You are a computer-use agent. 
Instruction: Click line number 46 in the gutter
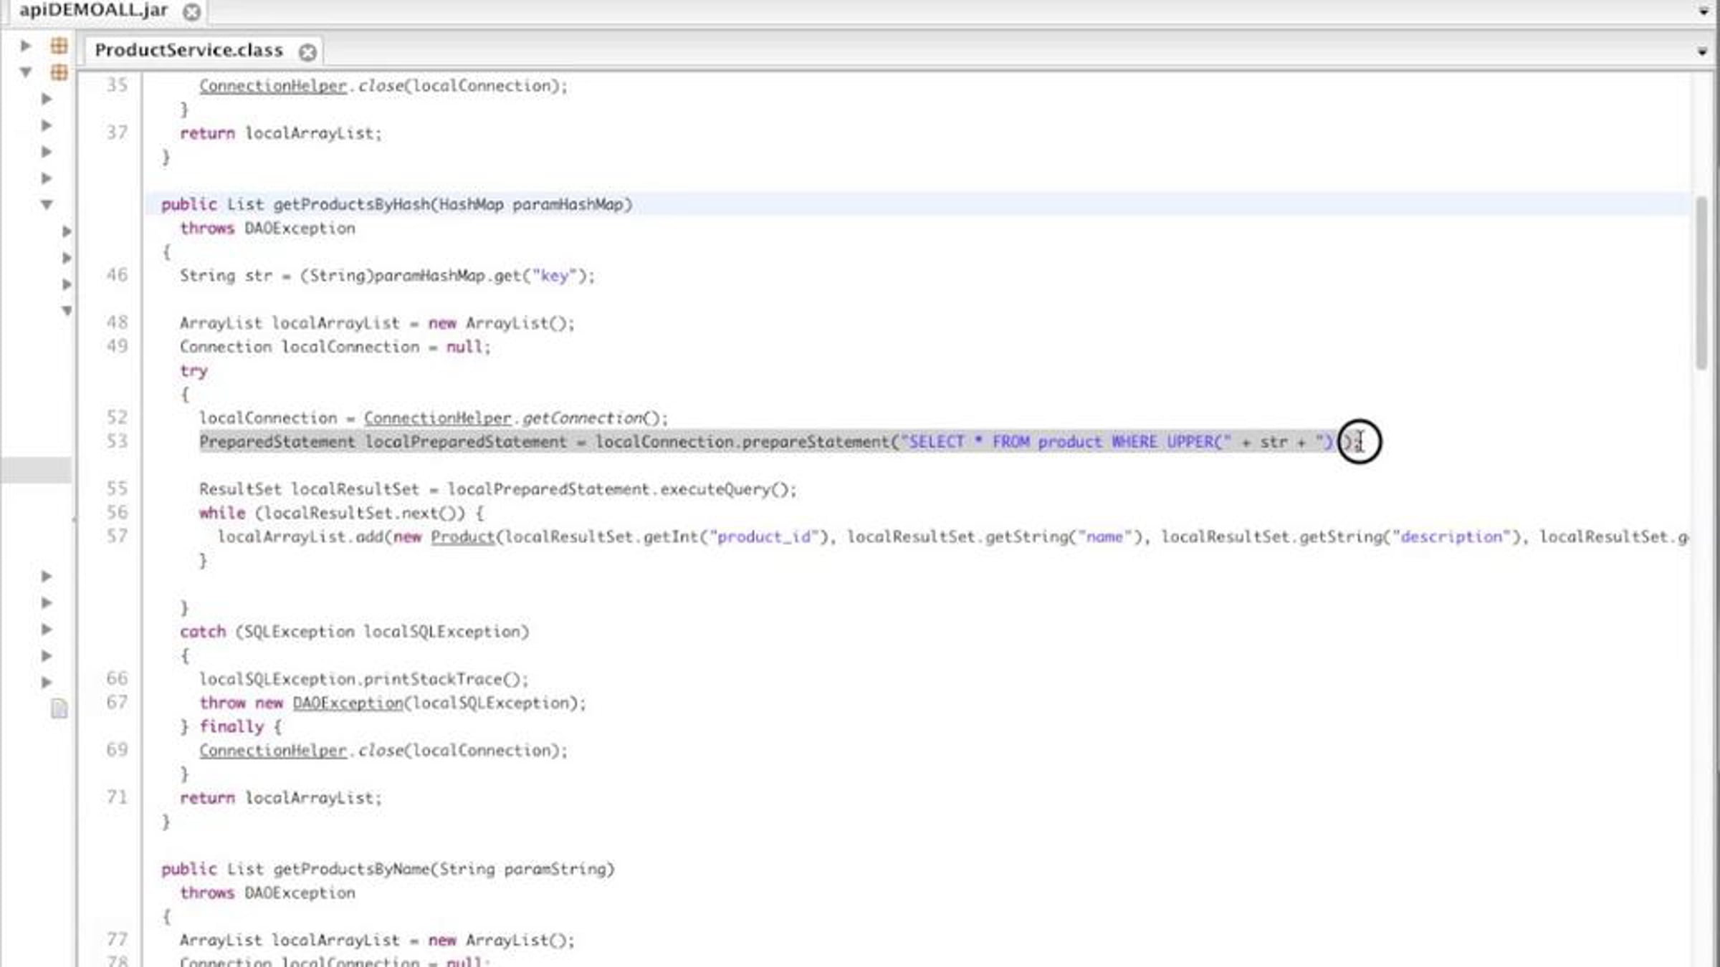tap(117, 275)
